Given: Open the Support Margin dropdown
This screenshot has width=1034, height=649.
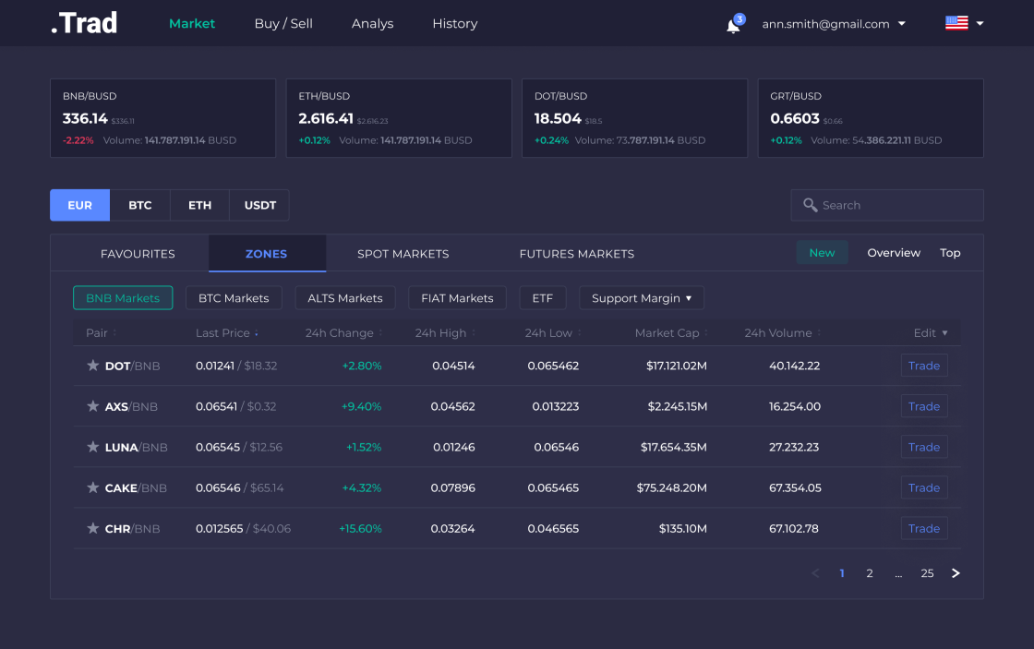Looking at the screenshot, I should [x=641, y=298].
